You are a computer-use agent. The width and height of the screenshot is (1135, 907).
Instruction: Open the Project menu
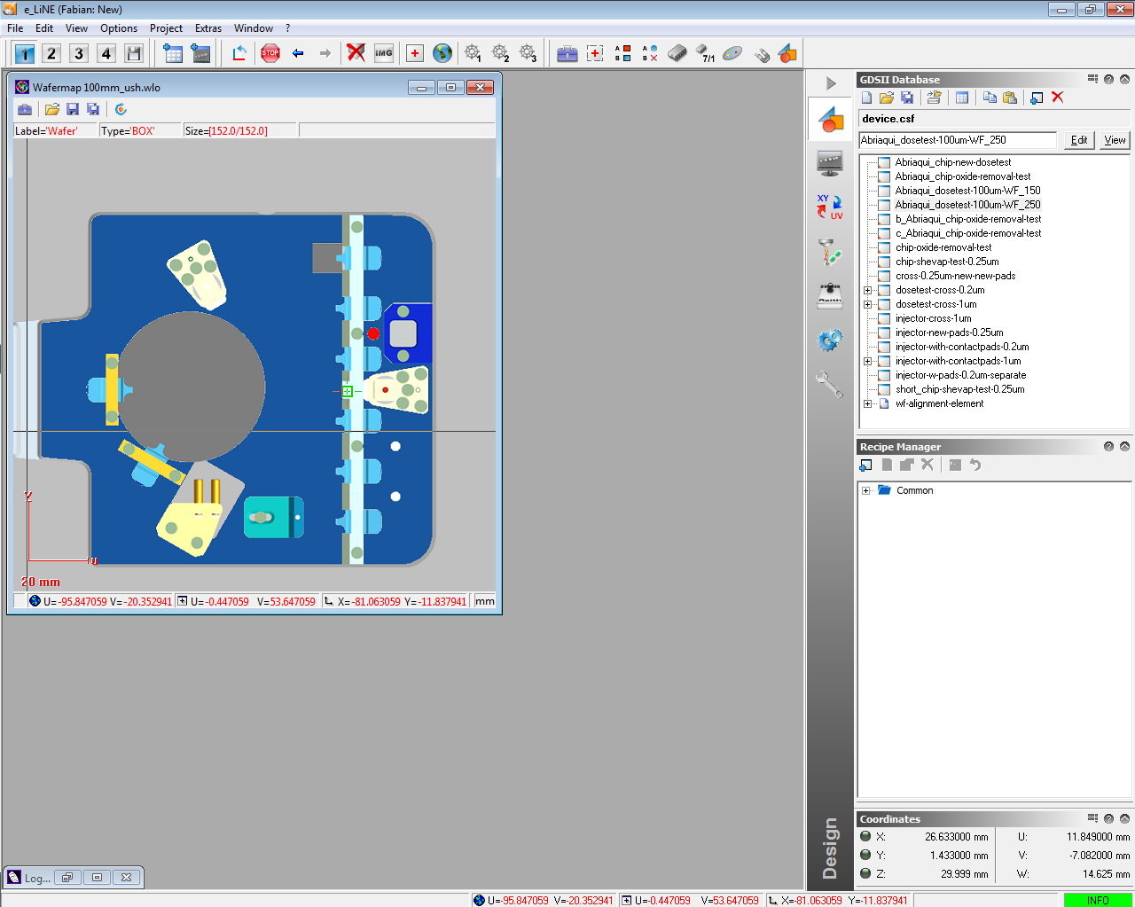point(166,28)
